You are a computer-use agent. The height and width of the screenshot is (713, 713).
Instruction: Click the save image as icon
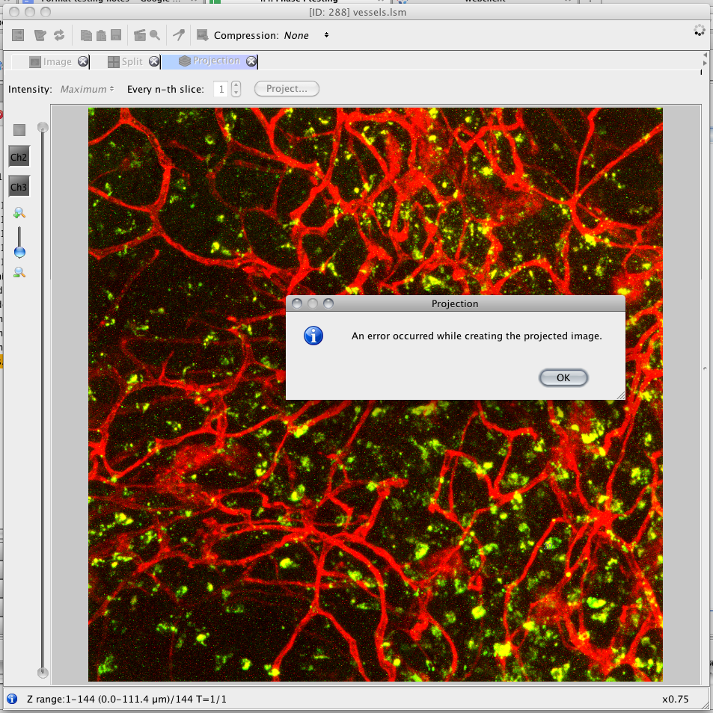(x=202, y=35)
